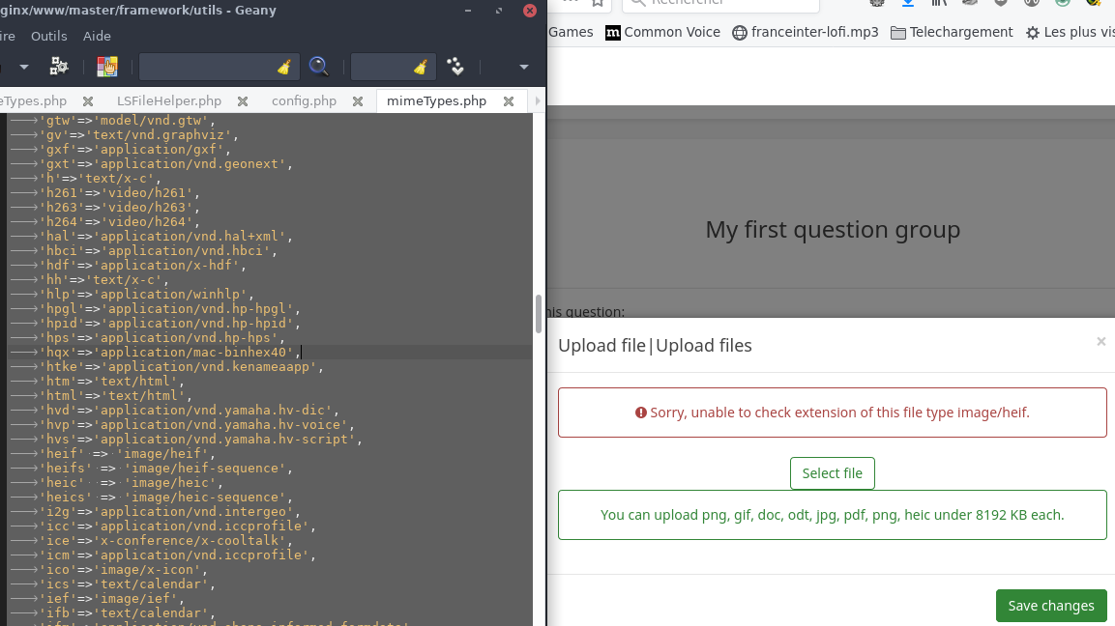The image size is (1115, 626).
Task: Clear the Geany search field with broom
Action: pos(284,67)
